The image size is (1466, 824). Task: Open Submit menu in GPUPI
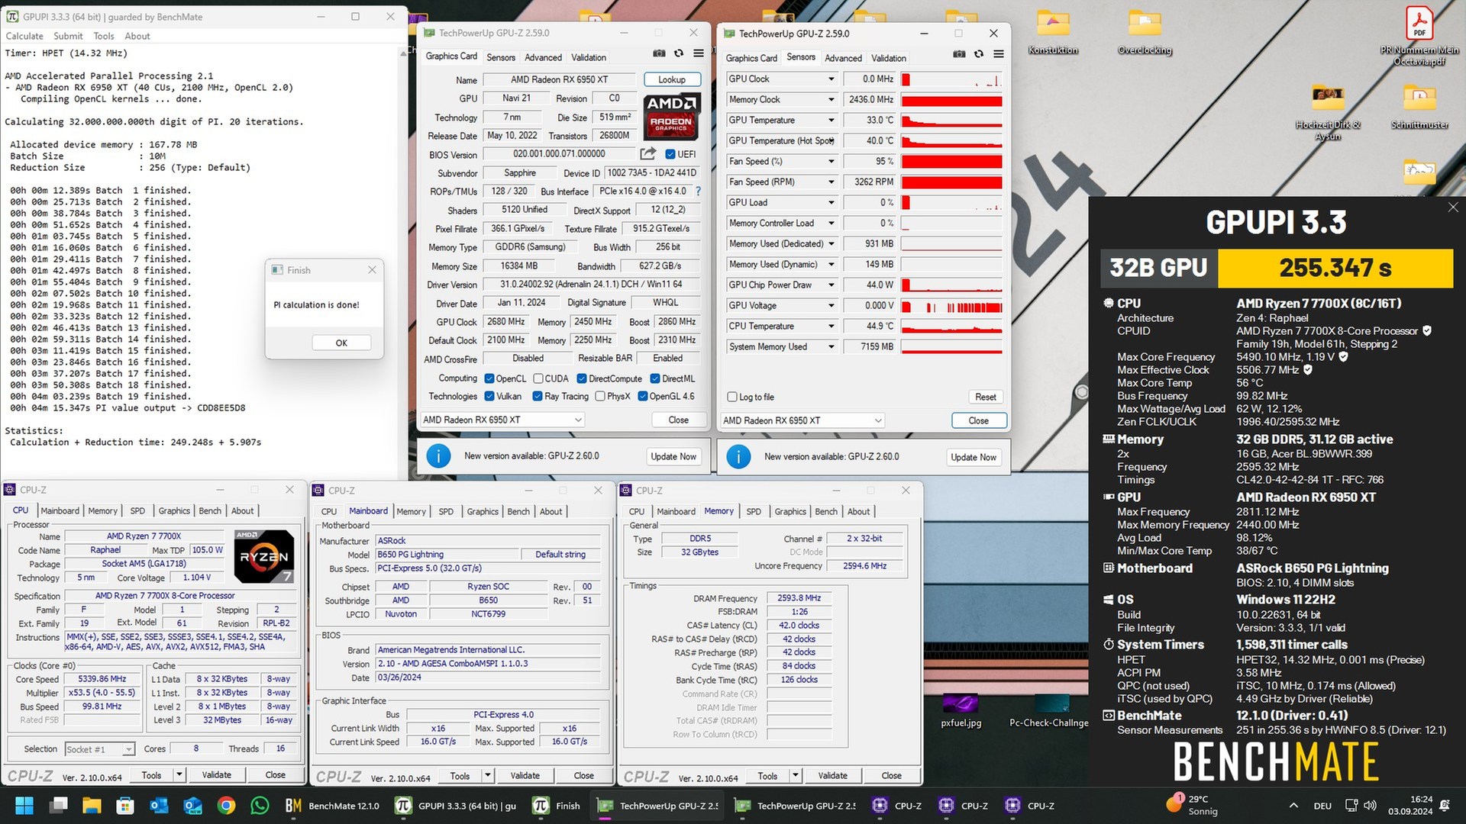point(68,36)
